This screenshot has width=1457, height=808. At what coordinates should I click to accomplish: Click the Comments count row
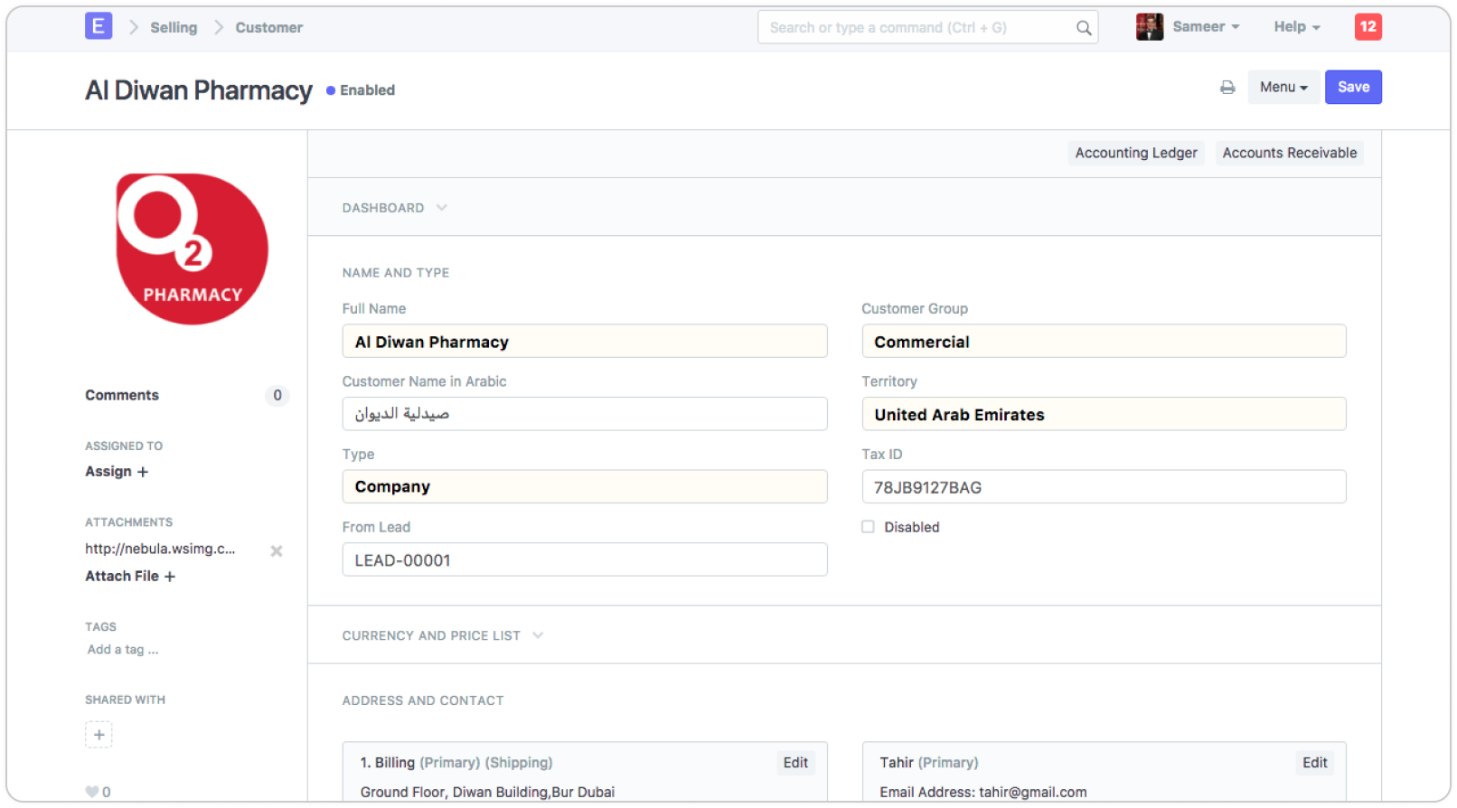187,396
